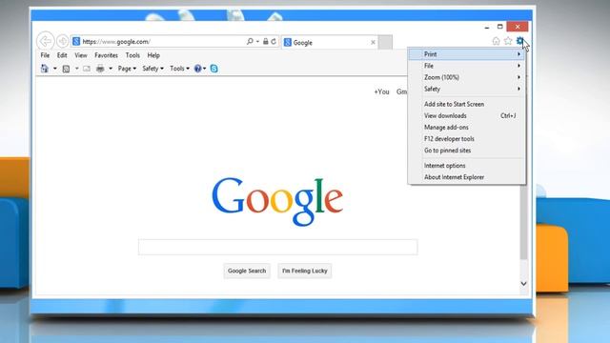Select Manage add-ons
The image size is (610, 343).
[467, 127]
